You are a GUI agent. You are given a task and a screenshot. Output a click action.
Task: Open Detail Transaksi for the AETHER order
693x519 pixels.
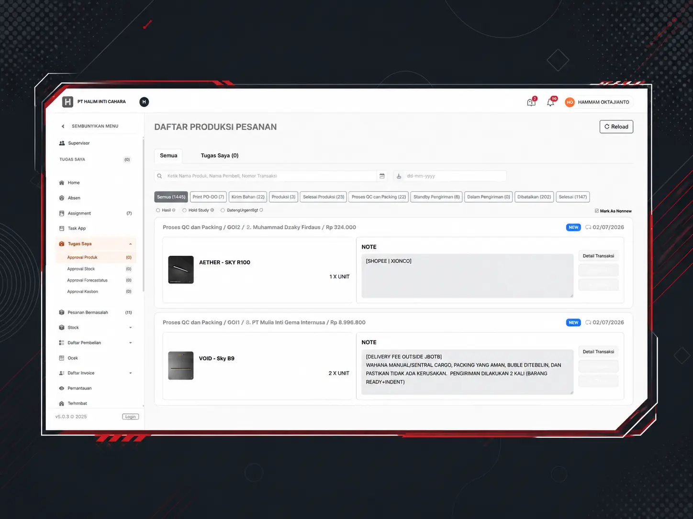pyautogui.click(x=598, y=256)
